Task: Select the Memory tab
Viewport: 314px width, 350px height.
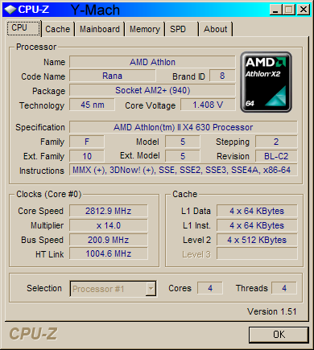Action: [145, 29]
